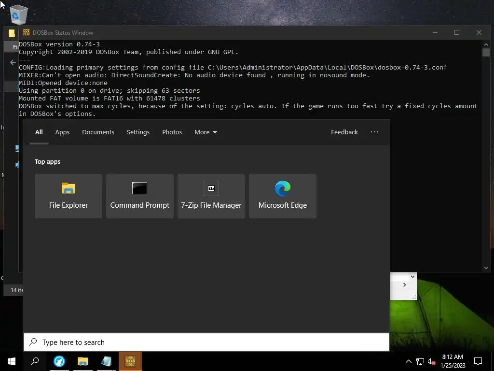Maximize the DOSBox Status Window
The image size is (494, 371).
[x=457, y=32]
